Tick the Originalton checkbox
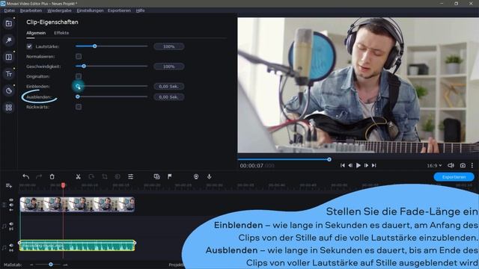The image size is (479, 269). [x=79, y=76]
